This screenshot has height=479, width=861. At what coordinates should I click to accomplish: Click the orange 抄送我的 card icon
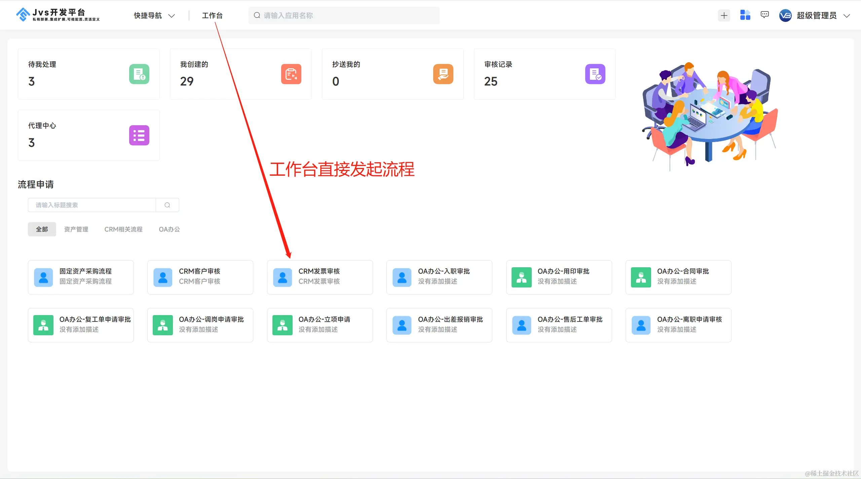(x=443, y=74)
